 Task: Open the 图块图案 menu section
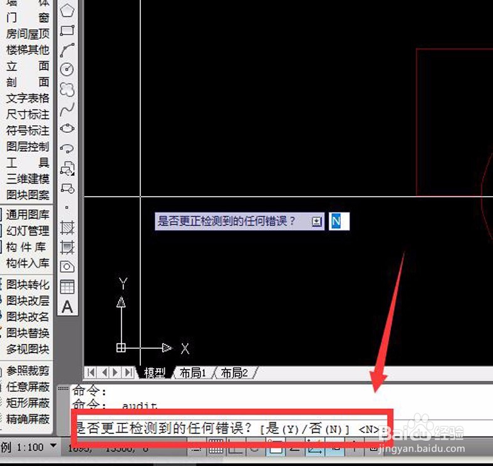coord(28,195)
